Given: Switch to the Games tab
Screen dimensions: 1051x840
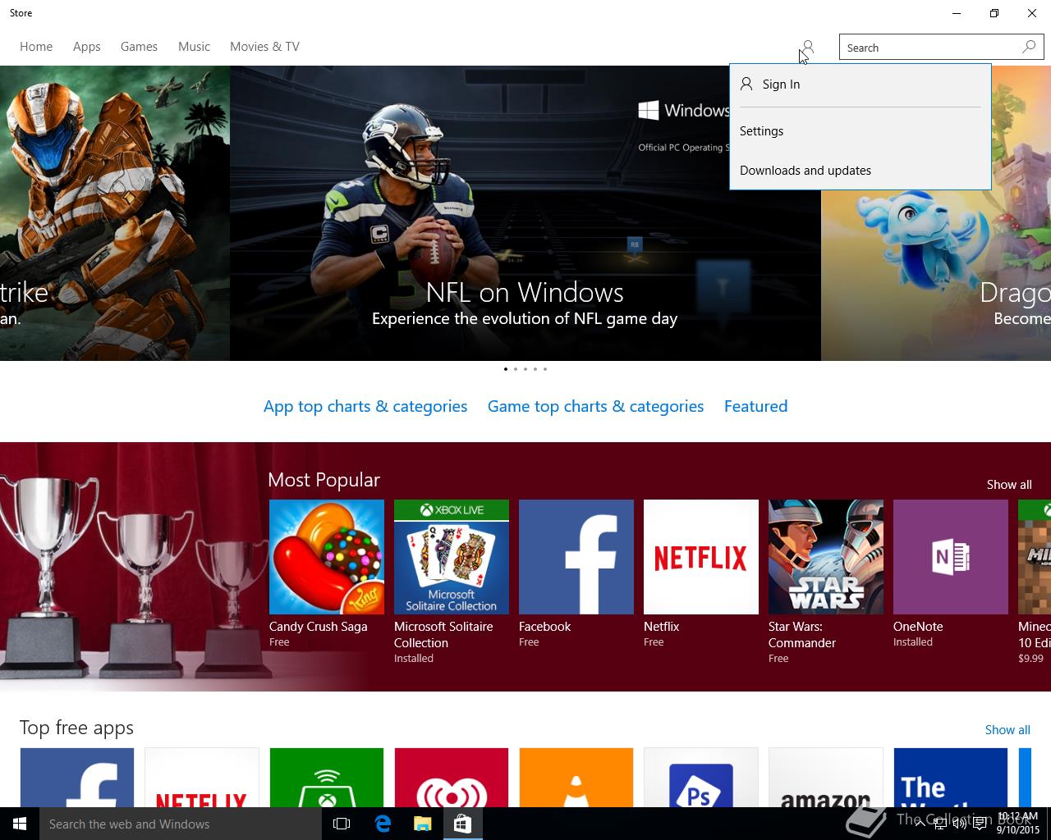Looking at the screenshot, I should pyautogui.click(x=139, y=47).
